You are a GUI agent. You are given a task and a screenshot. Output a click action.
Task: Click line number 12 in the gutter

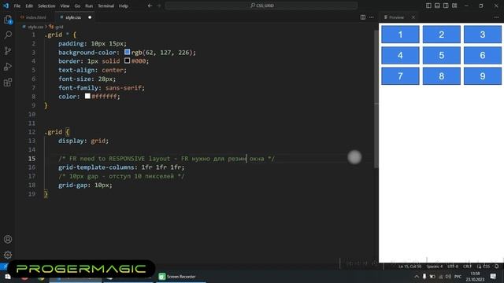click(x=31, y=132)
